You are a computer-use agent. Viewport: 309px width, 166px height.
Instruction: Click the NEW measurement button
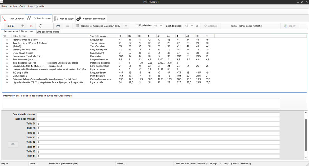pos(11,26)
